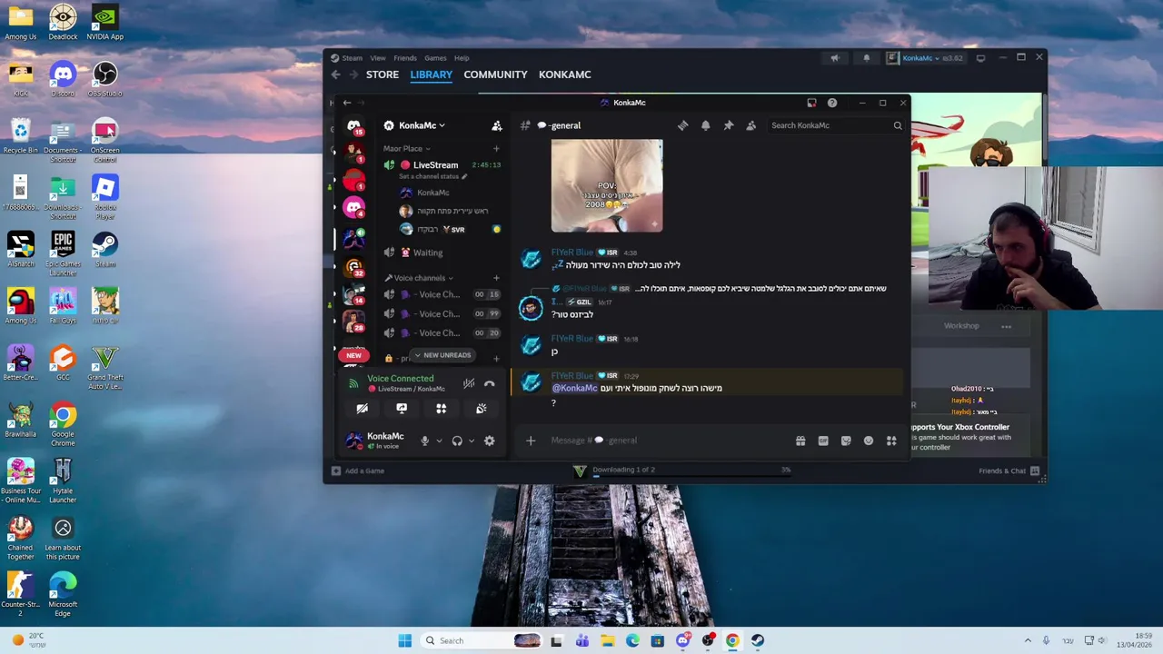Show pinned messages in general channel
1163x654 pixels.
click(728, 125)
